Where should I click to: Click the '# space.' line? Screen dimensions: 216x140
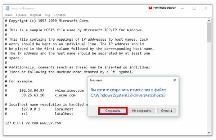coord(13,58)
